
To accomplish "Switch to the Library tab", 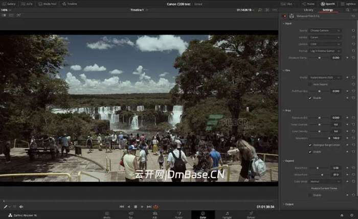I will (308, 10).
